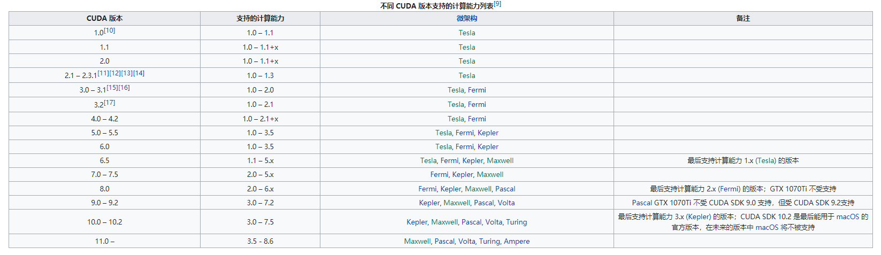Image resolution: width=881 pixels, height=255 pixels.
Task: Open footnote [17] next to version 3.2
Action: click(110, 102)
